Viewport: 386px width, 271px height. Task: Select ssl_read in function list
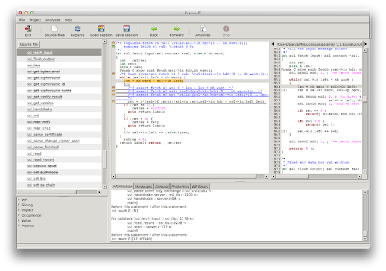[x=59, y=153]
